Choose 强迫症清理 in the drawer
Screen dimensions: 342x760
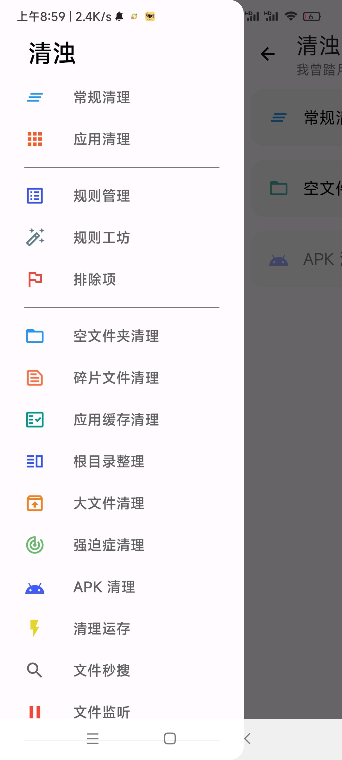(109, 545)
